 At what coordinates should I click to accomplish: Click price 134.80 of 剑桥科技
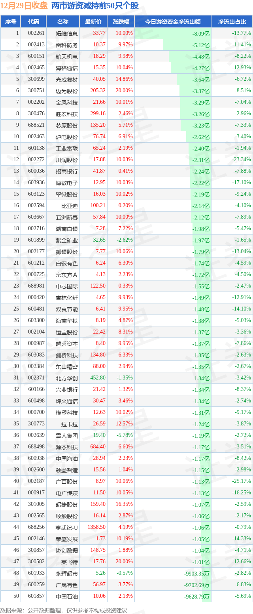coord(98,355)
